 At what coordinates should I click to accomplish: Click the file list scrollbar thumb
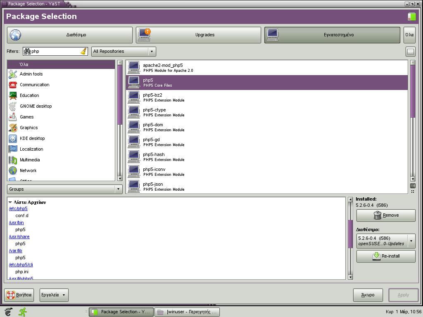[350, 234]
